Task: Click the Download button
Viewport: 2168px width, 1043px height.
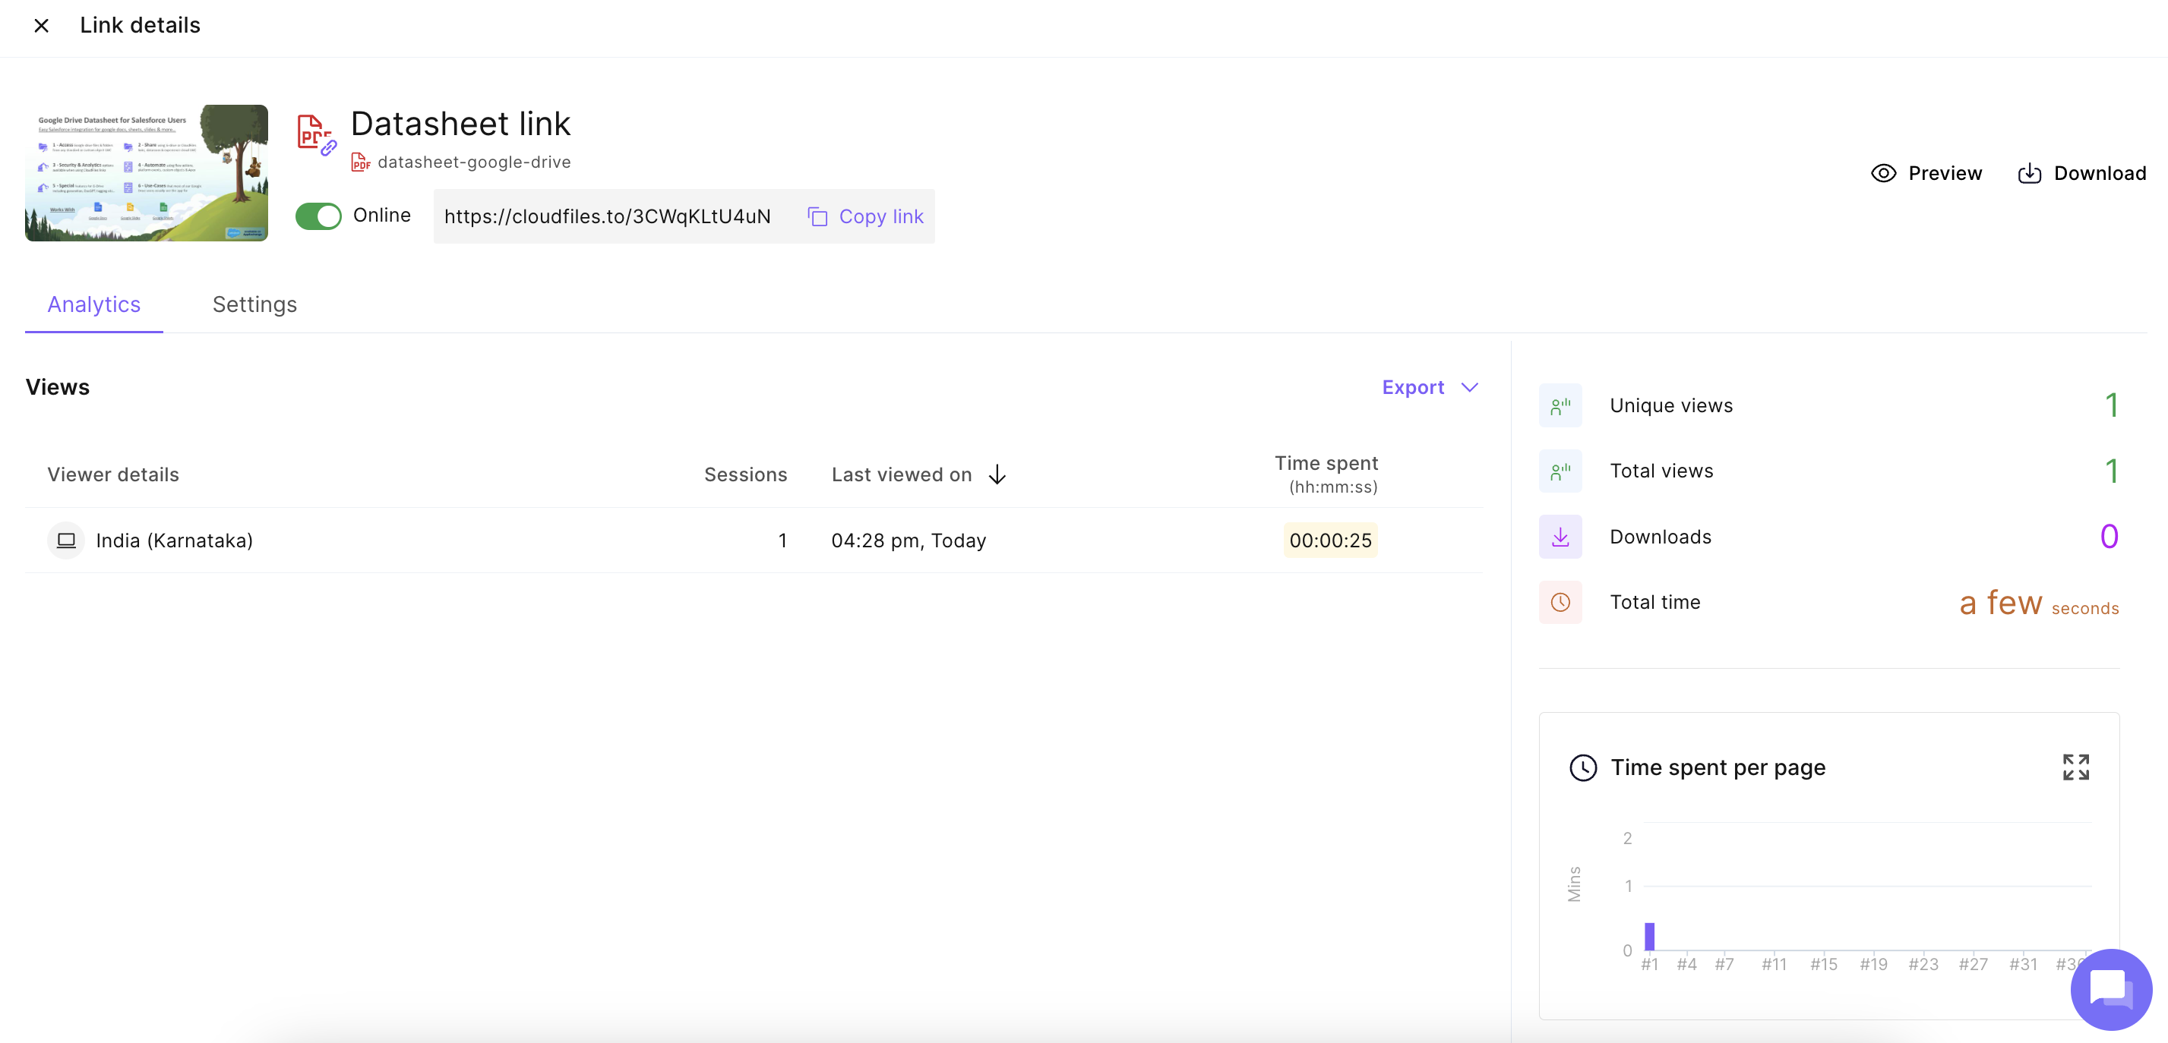Action: click(x=2081, y=172)
